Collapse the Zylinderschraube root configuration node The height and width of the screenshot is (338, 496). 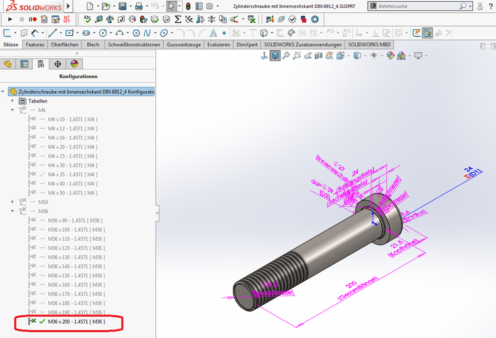3,92
